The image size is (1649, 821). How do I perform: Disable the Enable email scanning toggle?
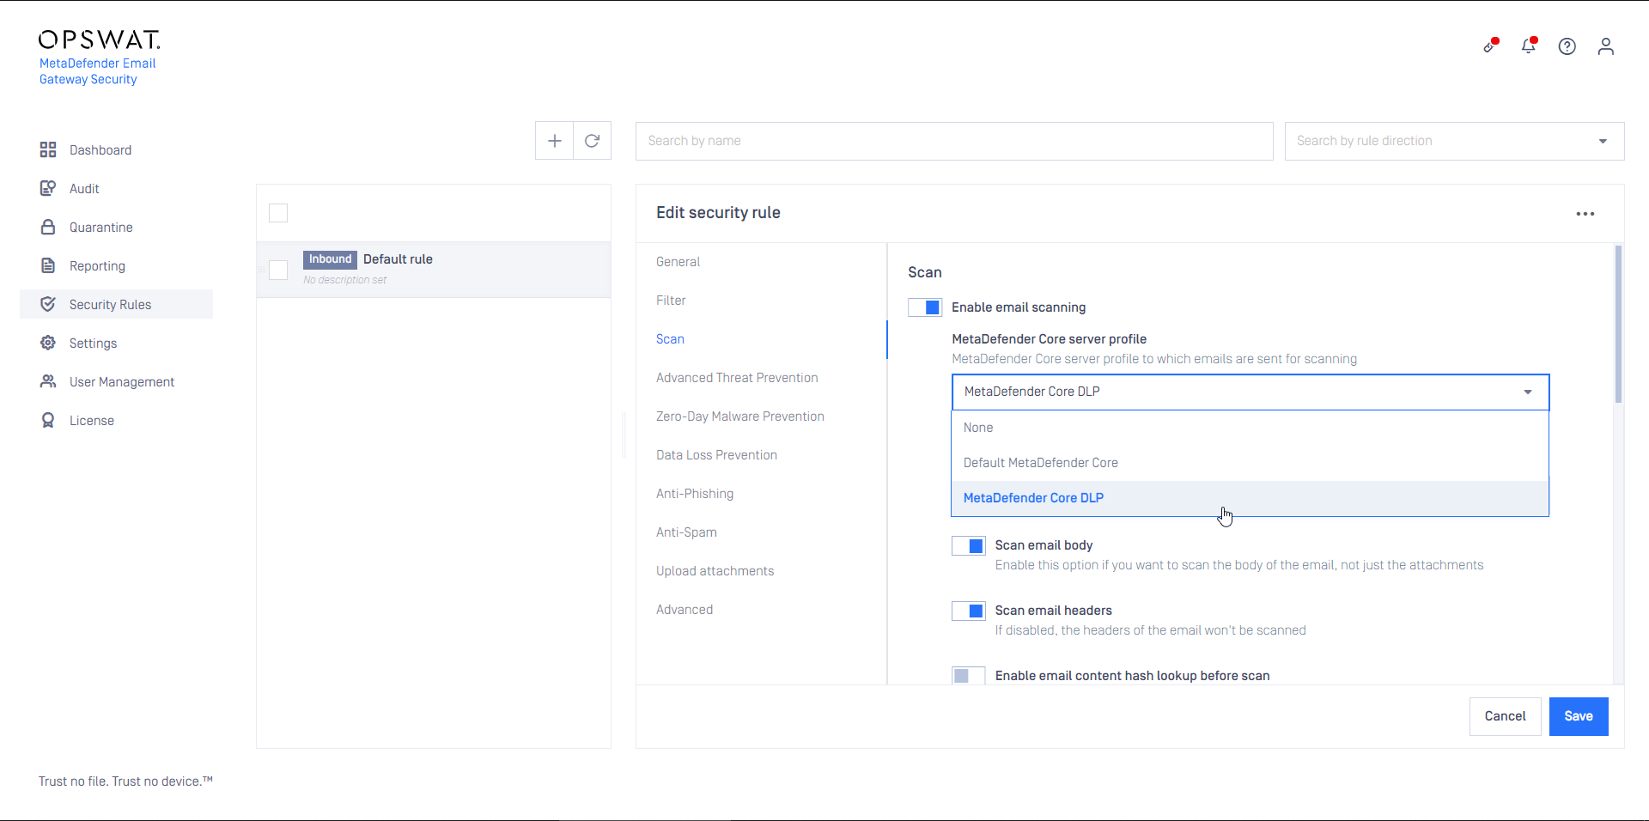pos(925,307)
